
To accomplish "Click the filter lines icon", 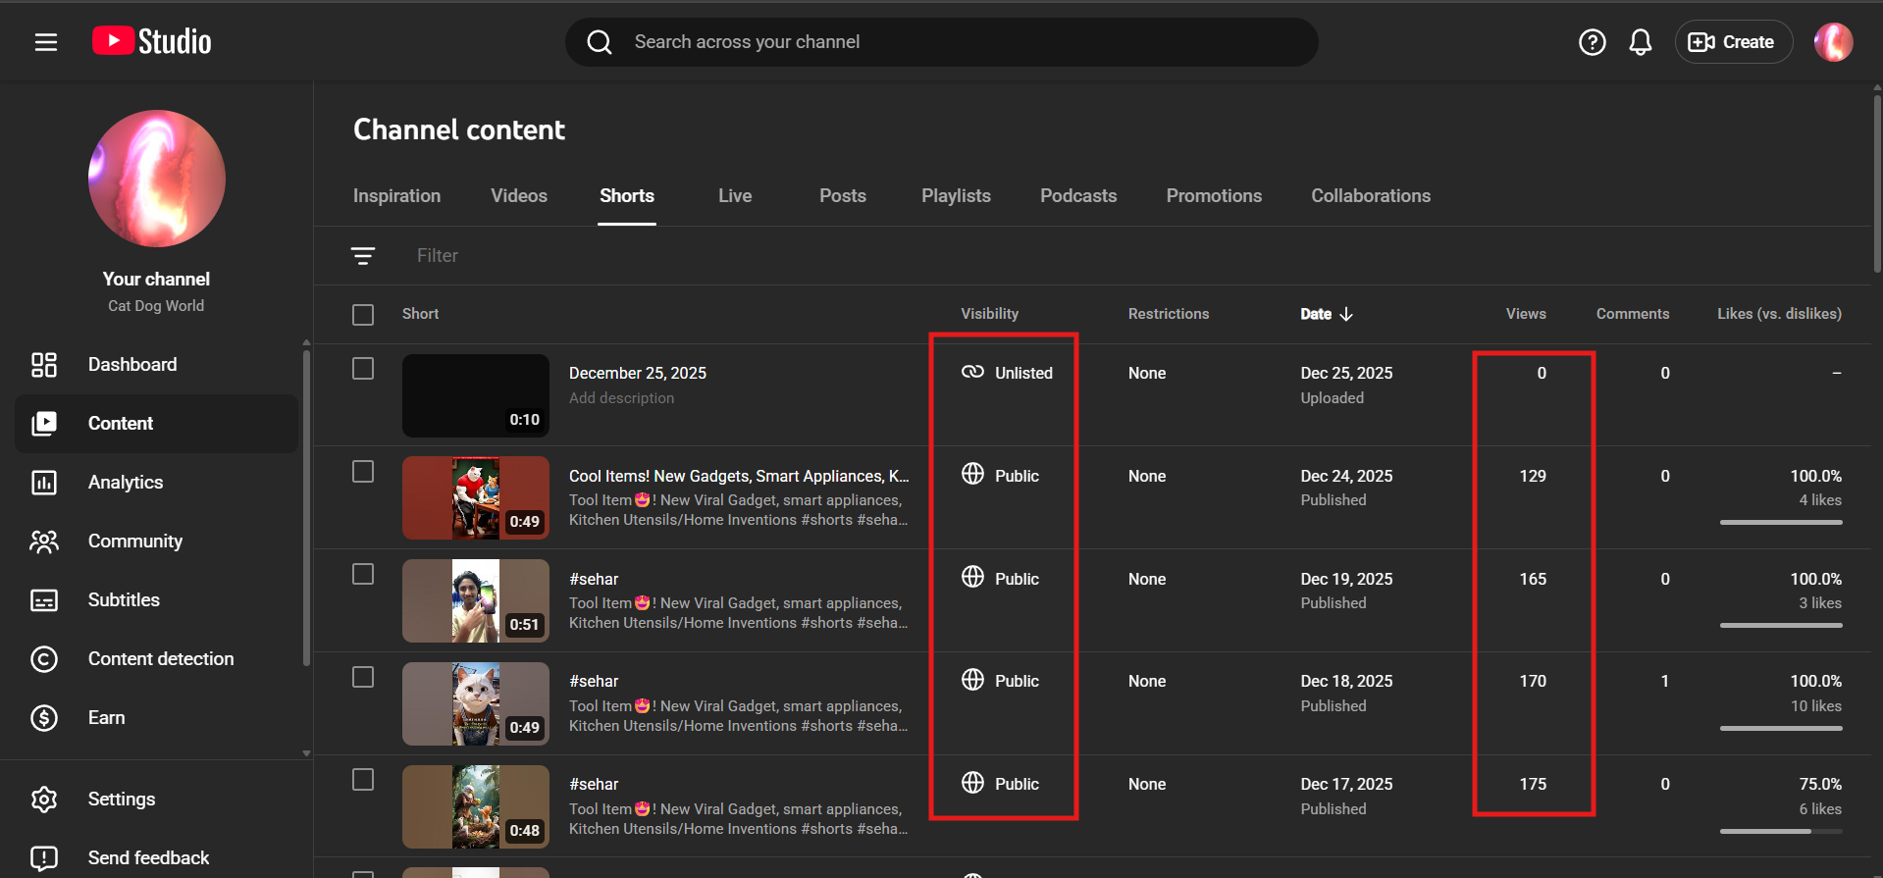I will click(363, 256).
